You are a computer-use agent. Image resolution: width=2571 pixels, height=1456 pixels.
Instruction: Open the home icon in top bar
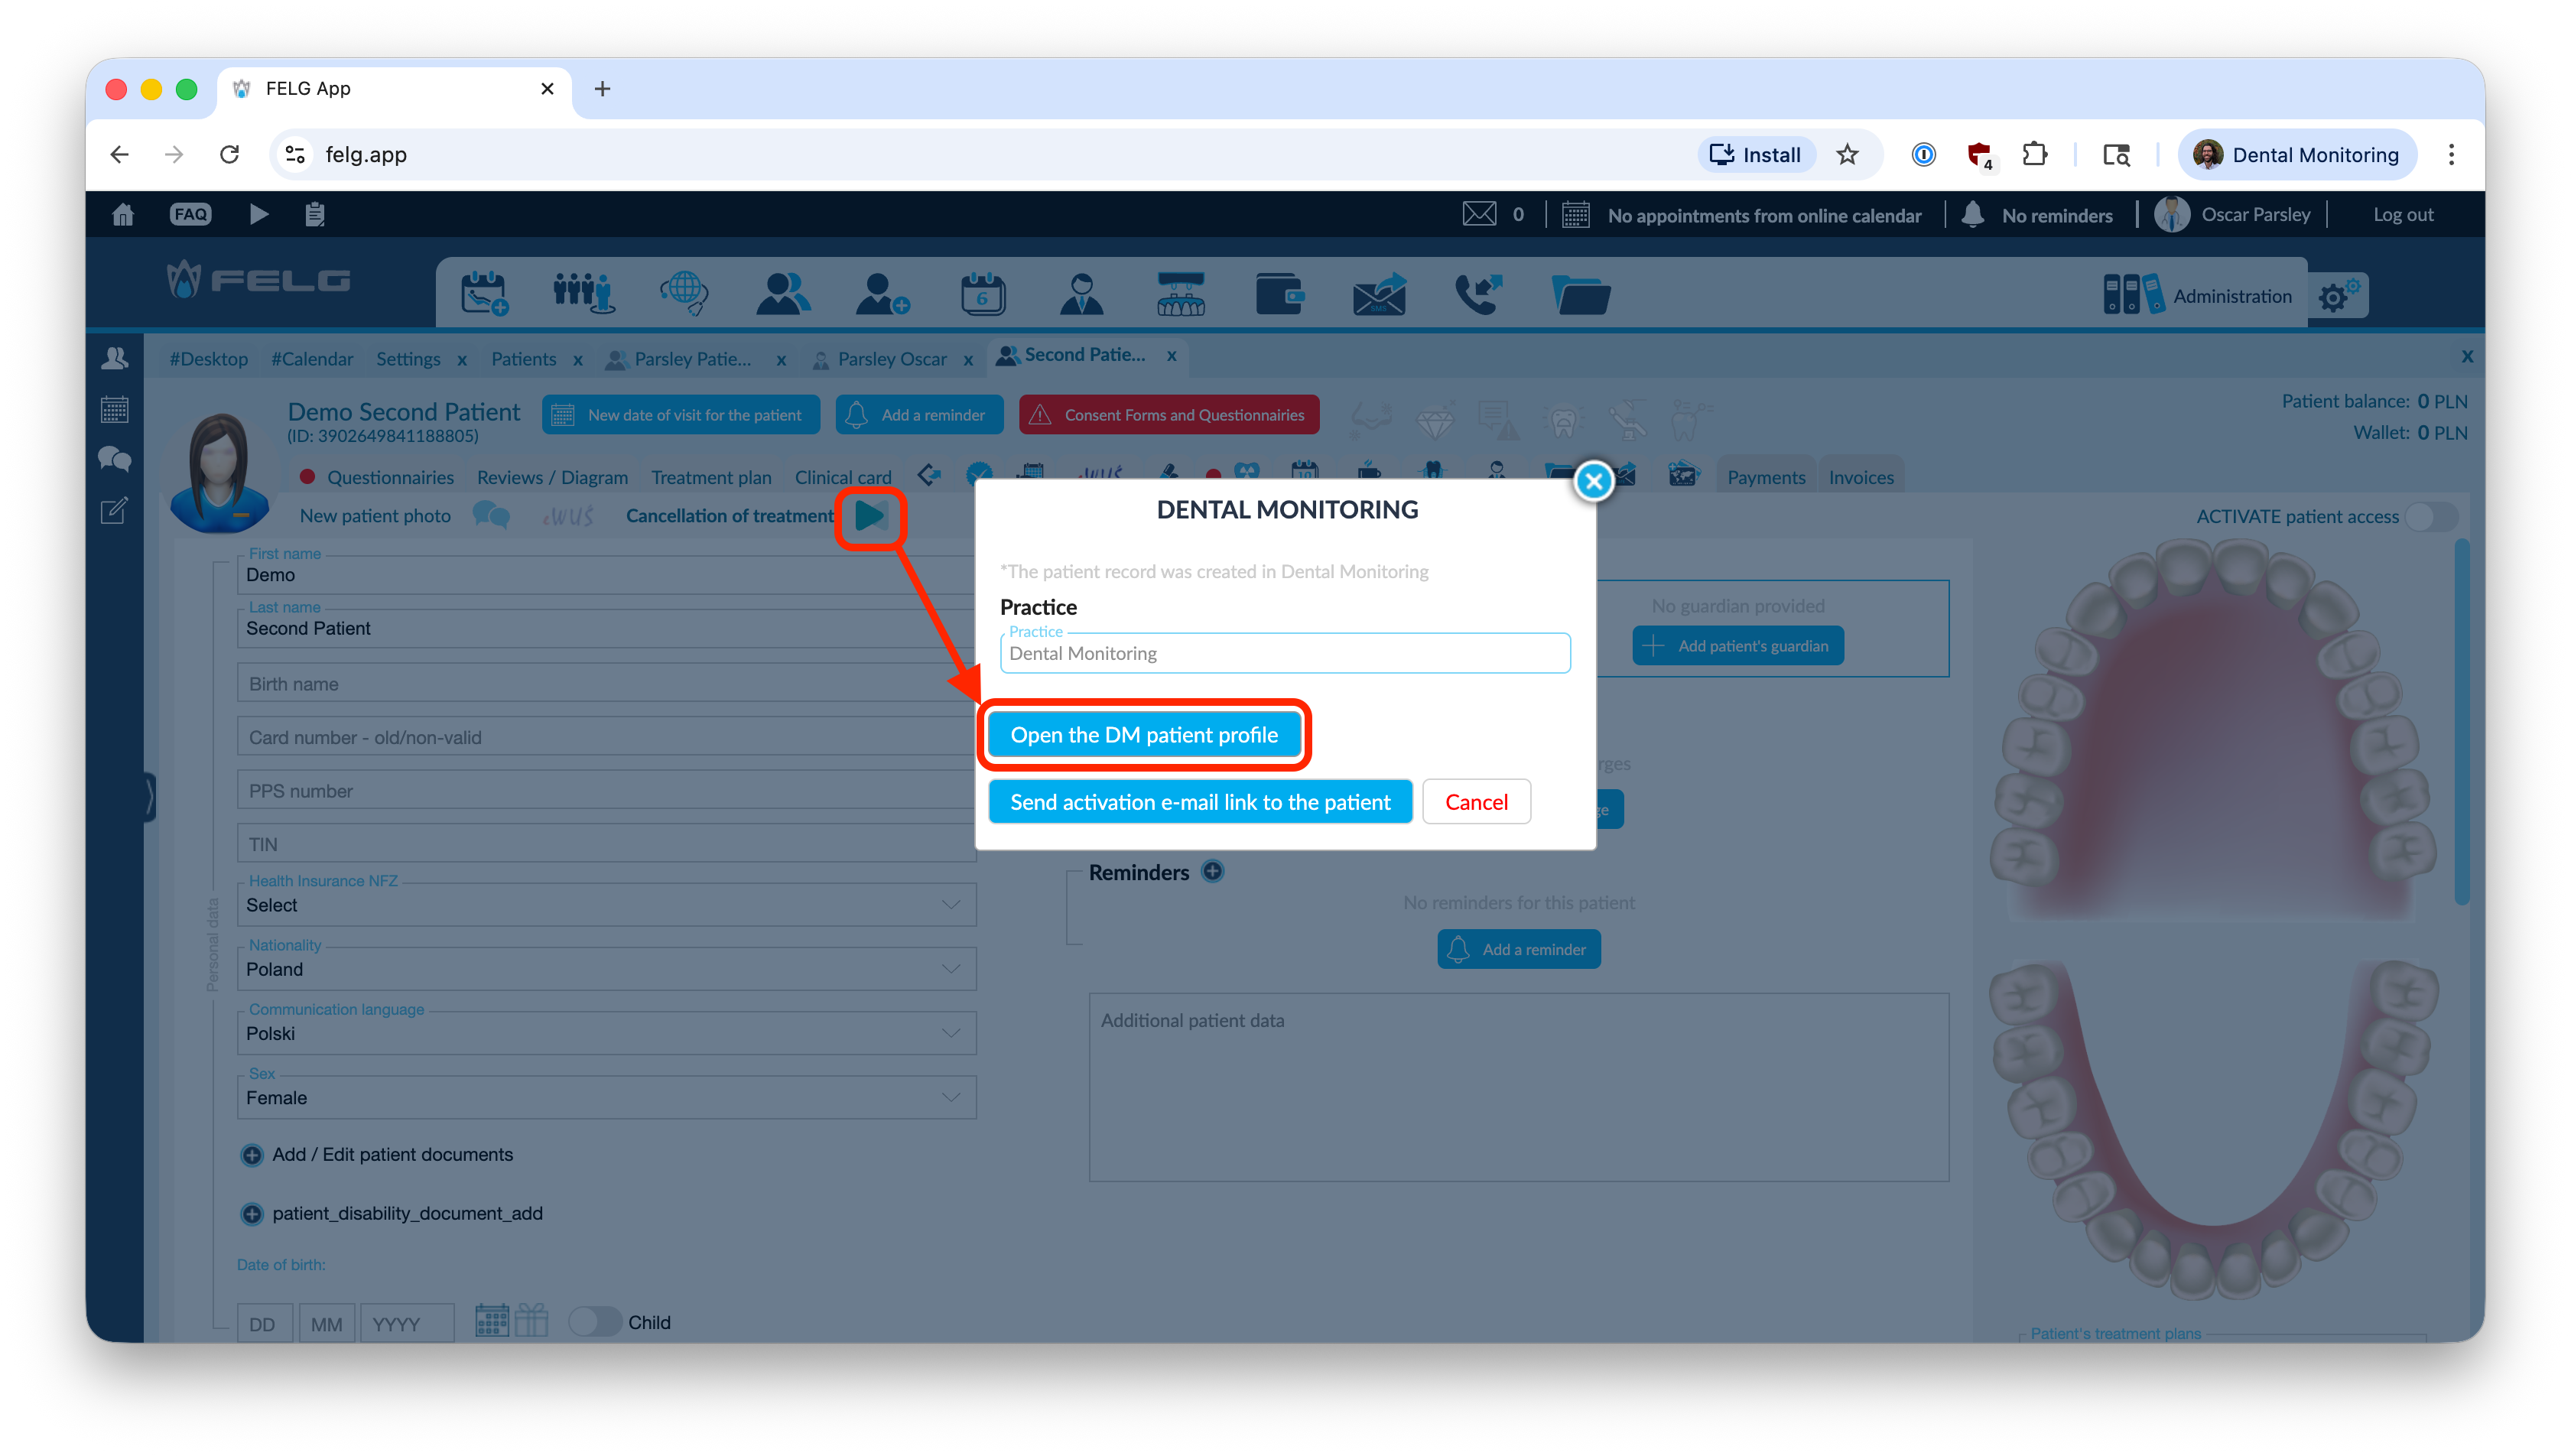click(123, 214)
